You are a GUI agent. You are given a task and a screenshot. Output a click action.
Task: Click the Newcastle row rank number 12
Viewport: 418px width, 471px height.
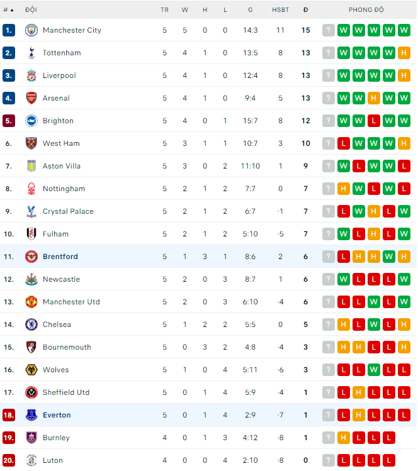tap(9, 279)
